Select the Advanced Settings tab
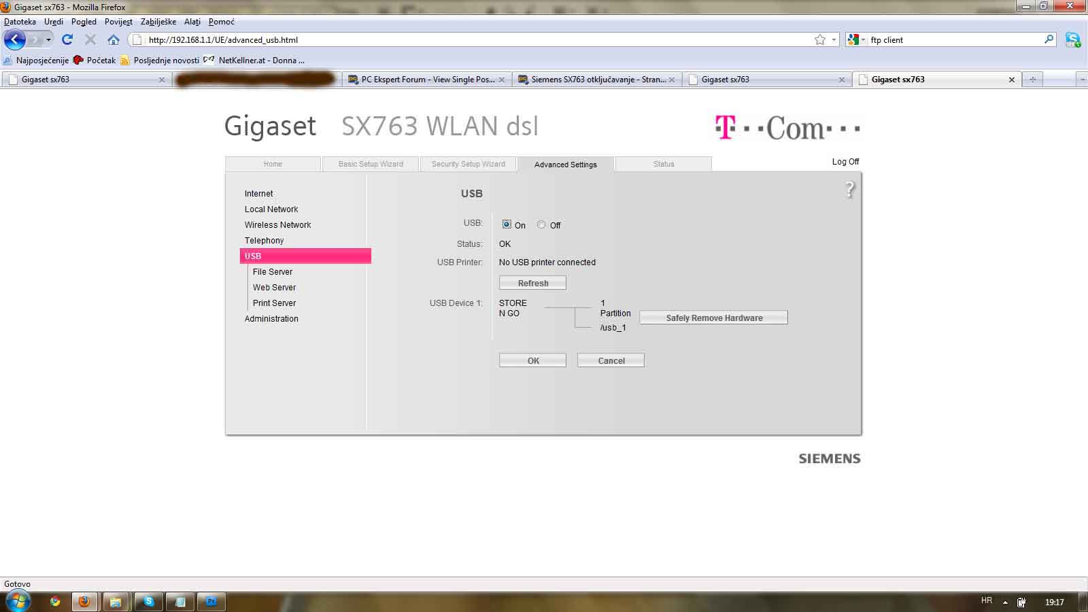 coord(566,164)
